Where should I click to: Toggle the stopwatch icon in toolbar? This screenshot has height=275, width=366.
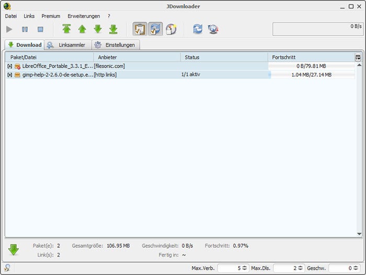coord(171,29)
